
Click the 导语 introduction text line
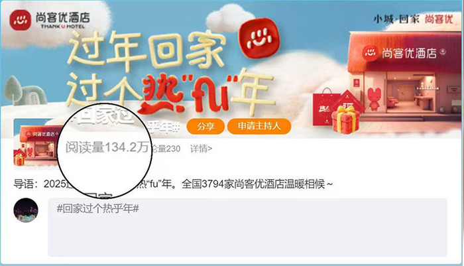pyautogui.click(x=173, y=184)
